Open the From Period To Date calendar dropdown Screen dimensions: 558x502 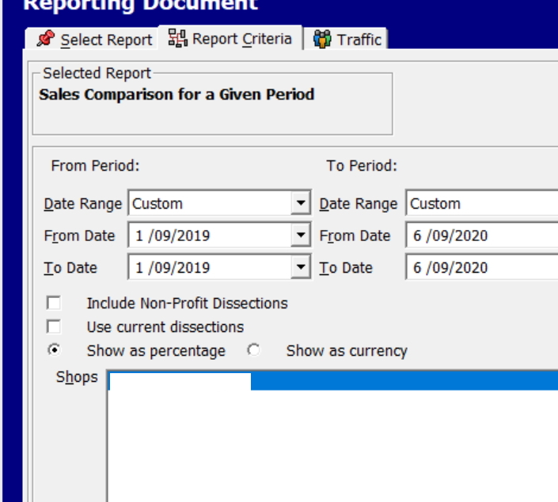tap(301, 266)
